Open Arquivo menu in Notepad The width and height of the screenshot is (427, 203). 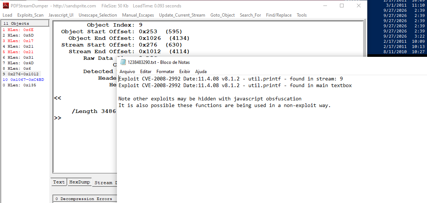(127, 72)
